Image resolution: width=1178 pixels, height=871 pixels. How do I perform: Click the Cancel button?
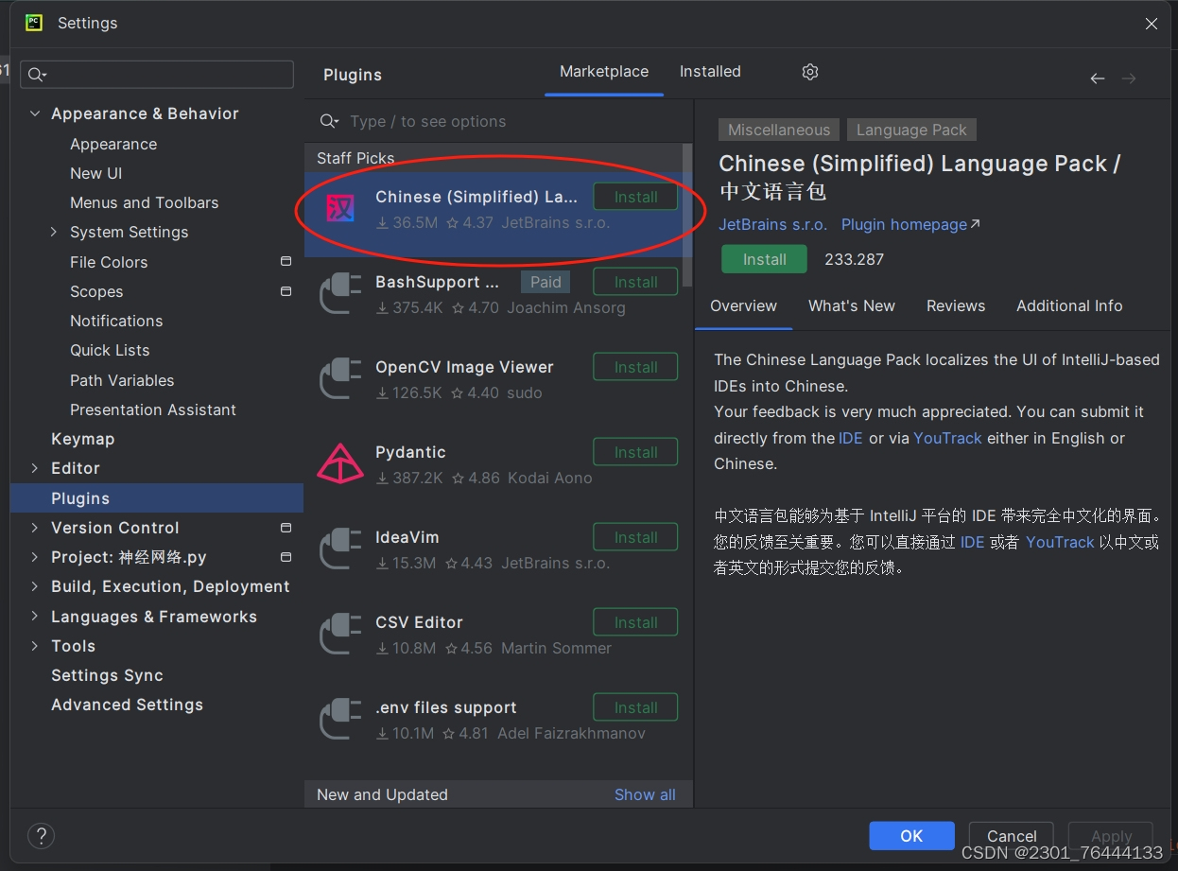pos(1012,836)
